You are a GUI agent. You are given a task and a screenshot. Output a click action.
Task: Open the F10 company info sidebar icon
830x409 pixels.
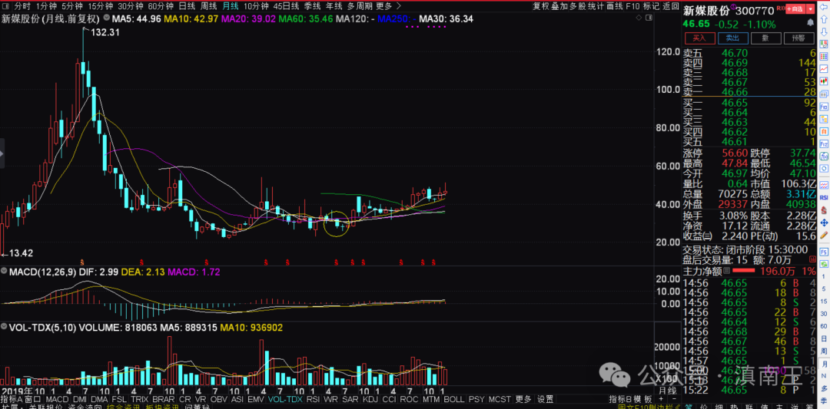click(822, 106)
